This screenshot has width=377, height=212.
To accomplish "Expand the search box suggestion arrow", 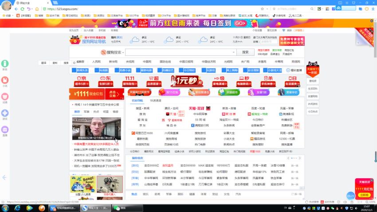I will coord(233,52).
